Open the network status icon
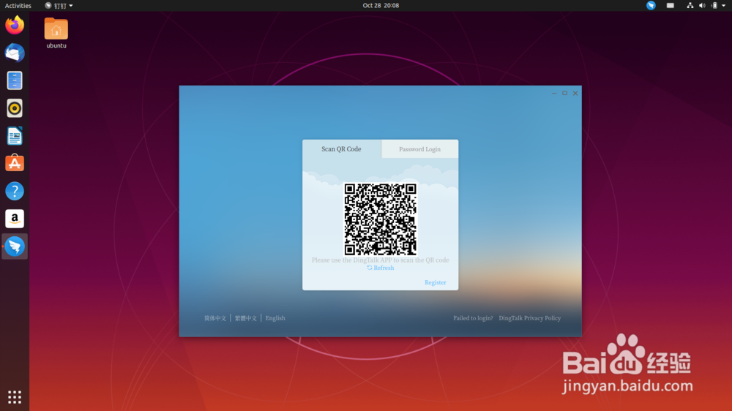 click(690, 6)
